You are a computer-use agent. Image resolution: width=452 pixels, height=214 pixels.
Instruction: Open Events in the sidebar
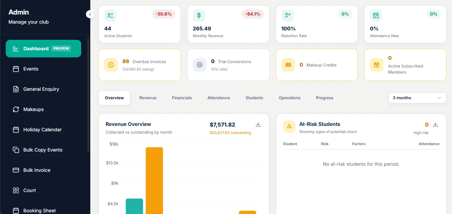pyautogui.click(x=43, y=69)
